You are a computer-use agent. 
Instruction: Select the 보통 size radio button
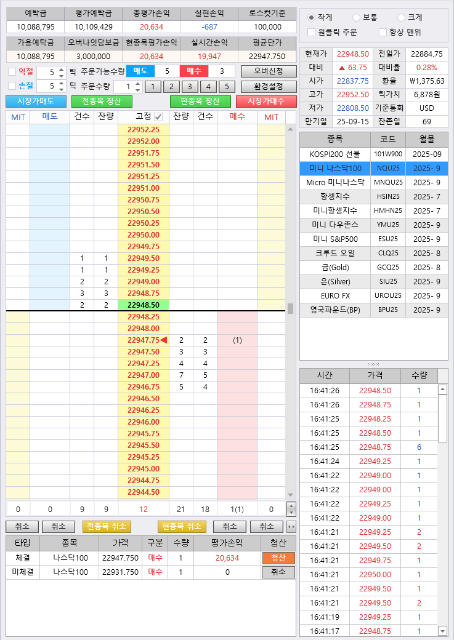coord(356,18)
